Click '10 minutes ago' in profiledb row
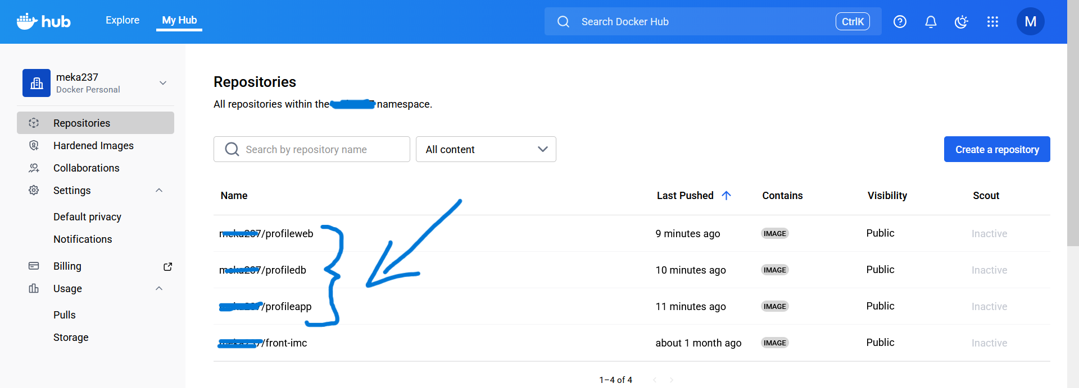The height and width of the screenshot is (388, 1079). (x=691, y=270)
